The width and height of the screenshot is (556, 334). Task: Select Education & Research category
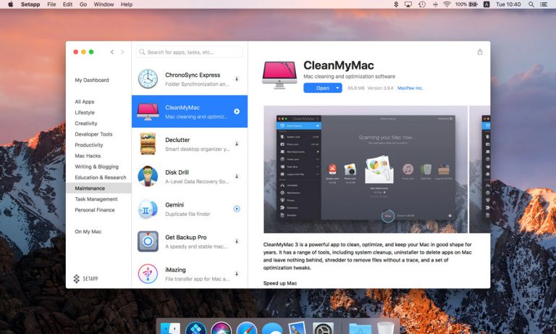click(x=101, y=177)
